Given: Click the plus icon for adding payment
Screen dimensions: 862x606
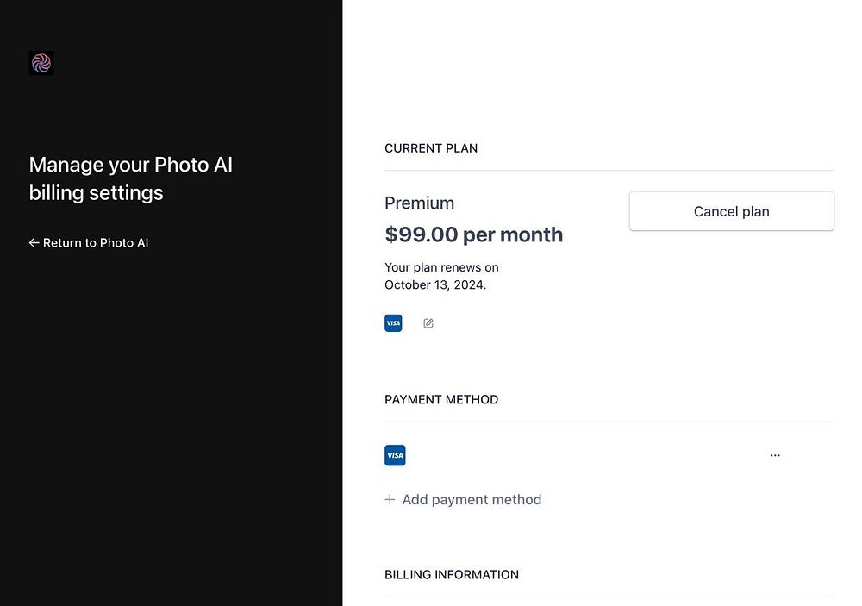Looking at the screenshot, I should coord(390,499).
